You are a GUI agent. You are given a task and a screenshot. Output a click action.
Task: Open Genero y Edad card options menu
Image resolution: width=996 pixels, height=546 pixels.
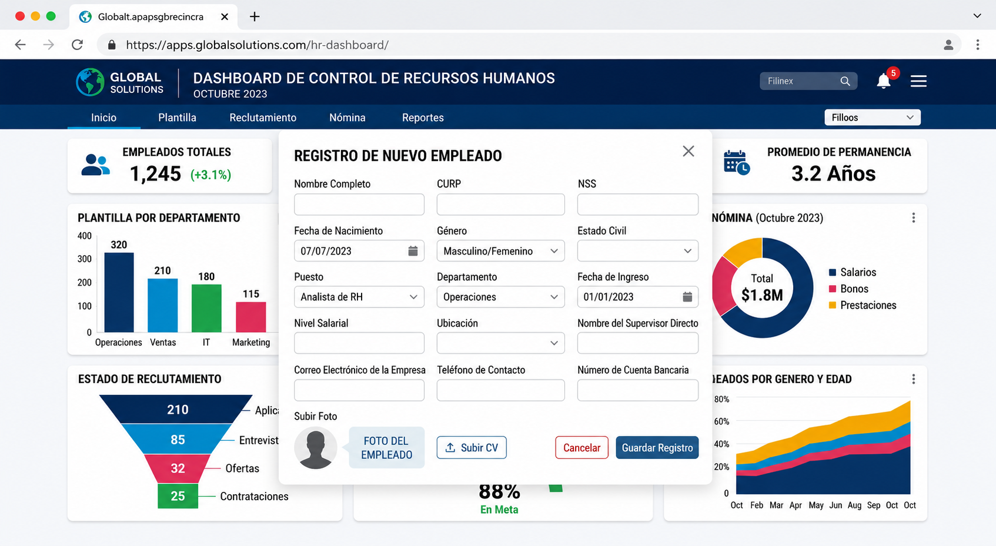(913, 379)
